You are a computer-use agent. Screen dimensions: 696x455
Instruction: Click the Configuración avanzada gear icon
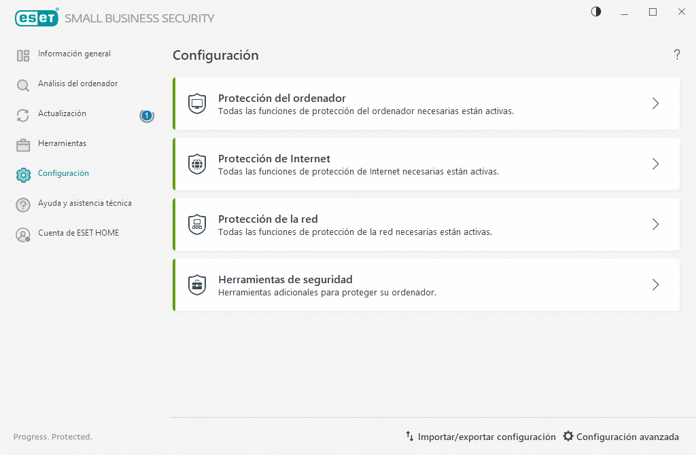pyautogui.click(x=568, y=437)
